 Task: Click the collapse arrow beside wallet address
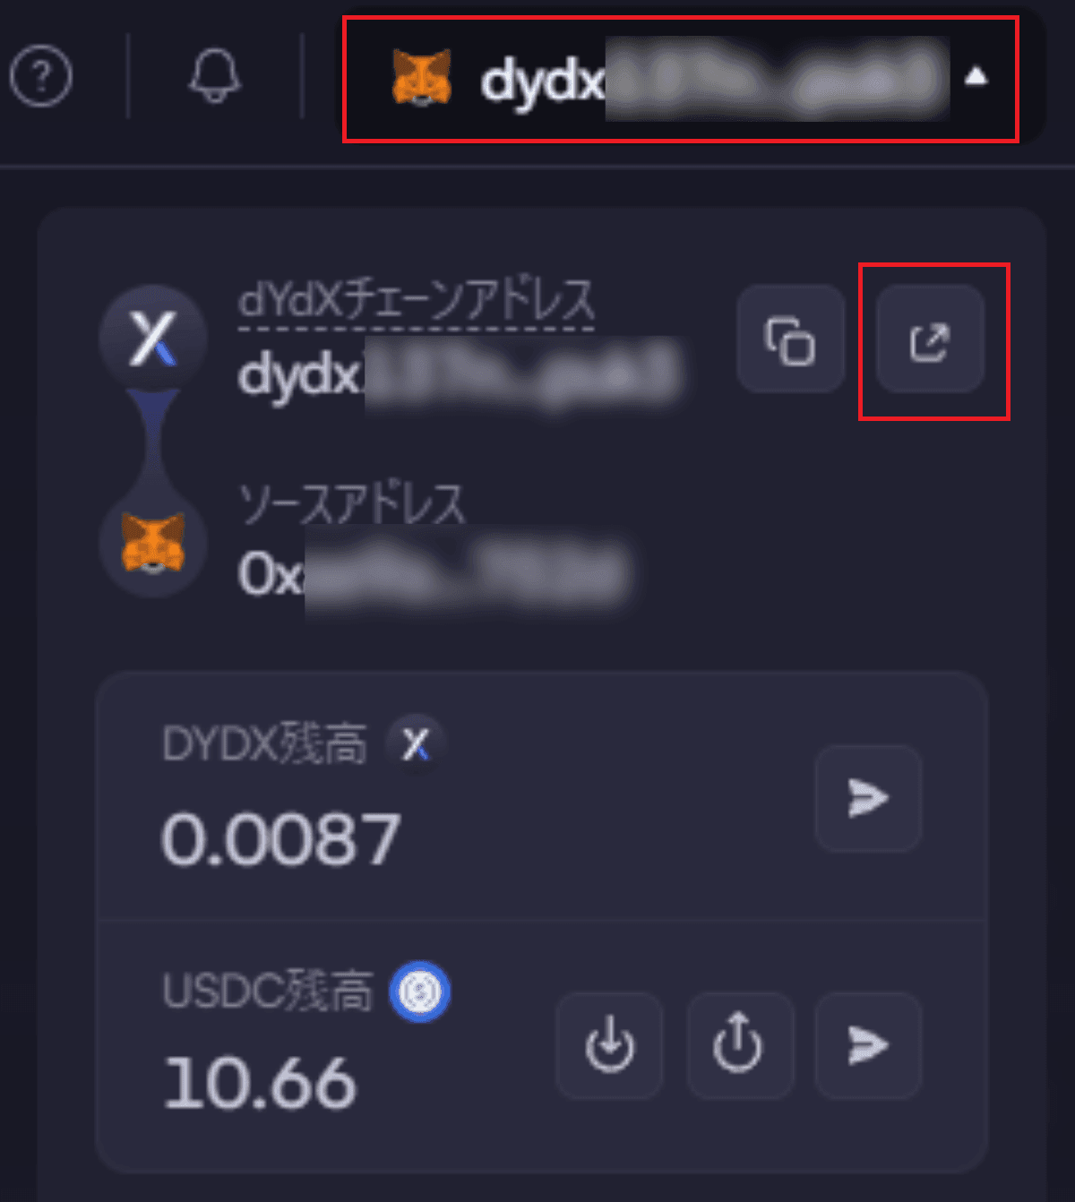click(976, 78)
